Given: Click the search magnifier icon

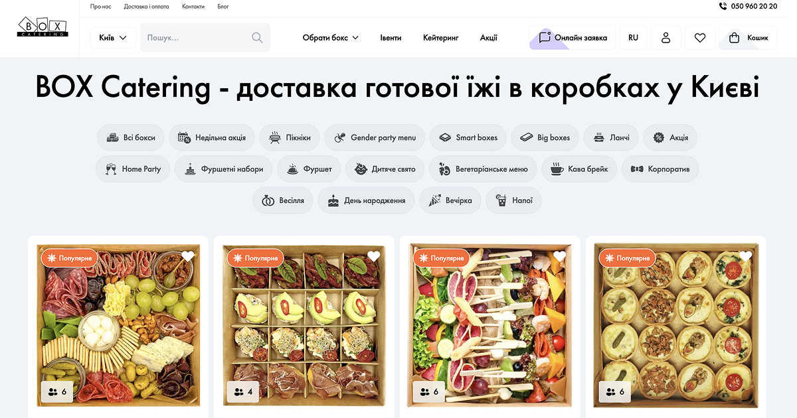Looking at the screenshot, I should pos(257,38).
